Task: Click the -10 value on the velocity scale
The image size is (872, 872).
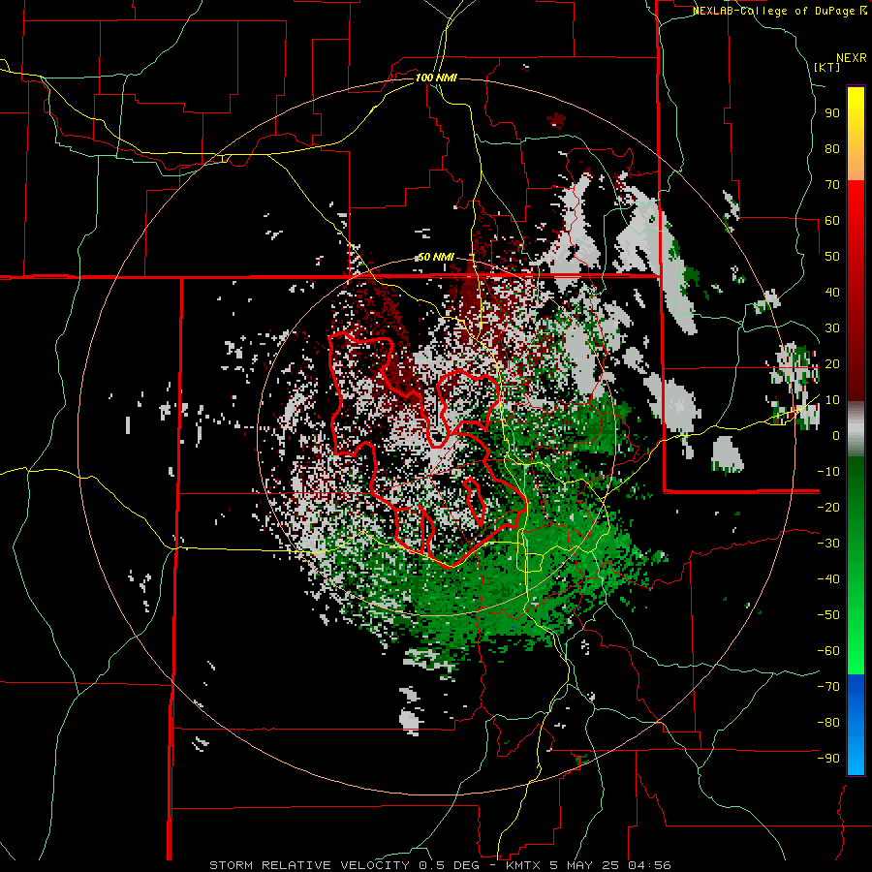Action: 828,472
